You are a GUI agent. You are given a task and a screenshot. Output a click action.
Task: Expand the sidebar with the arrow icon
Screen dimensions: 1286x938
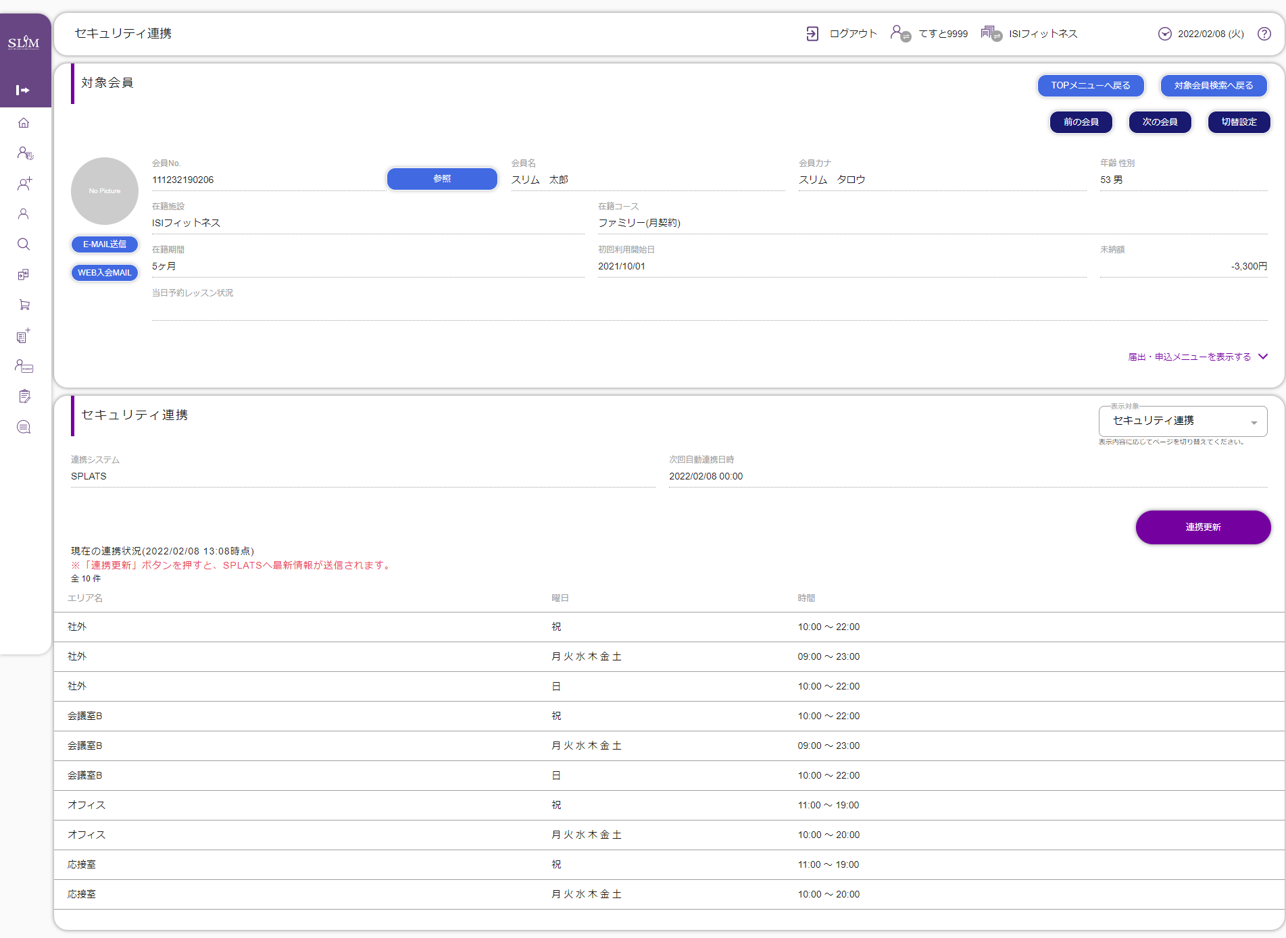coord(23,90)
